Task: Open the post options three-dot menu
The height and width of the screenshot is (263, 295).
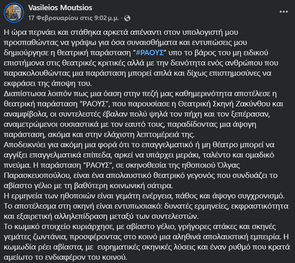Action: [x=284, y=12]
